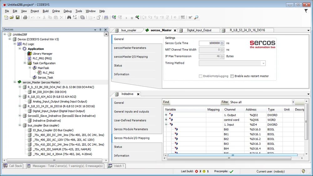
Task: Click the Print toolbar icon
Action: point(25,18)
